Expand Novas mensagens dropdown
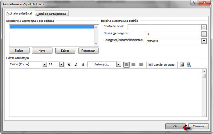 coord(204,34)
